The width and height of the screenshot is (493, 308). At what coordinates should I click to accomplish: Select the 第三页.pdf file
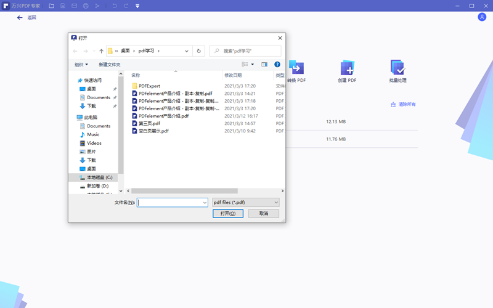pos(149,123)
